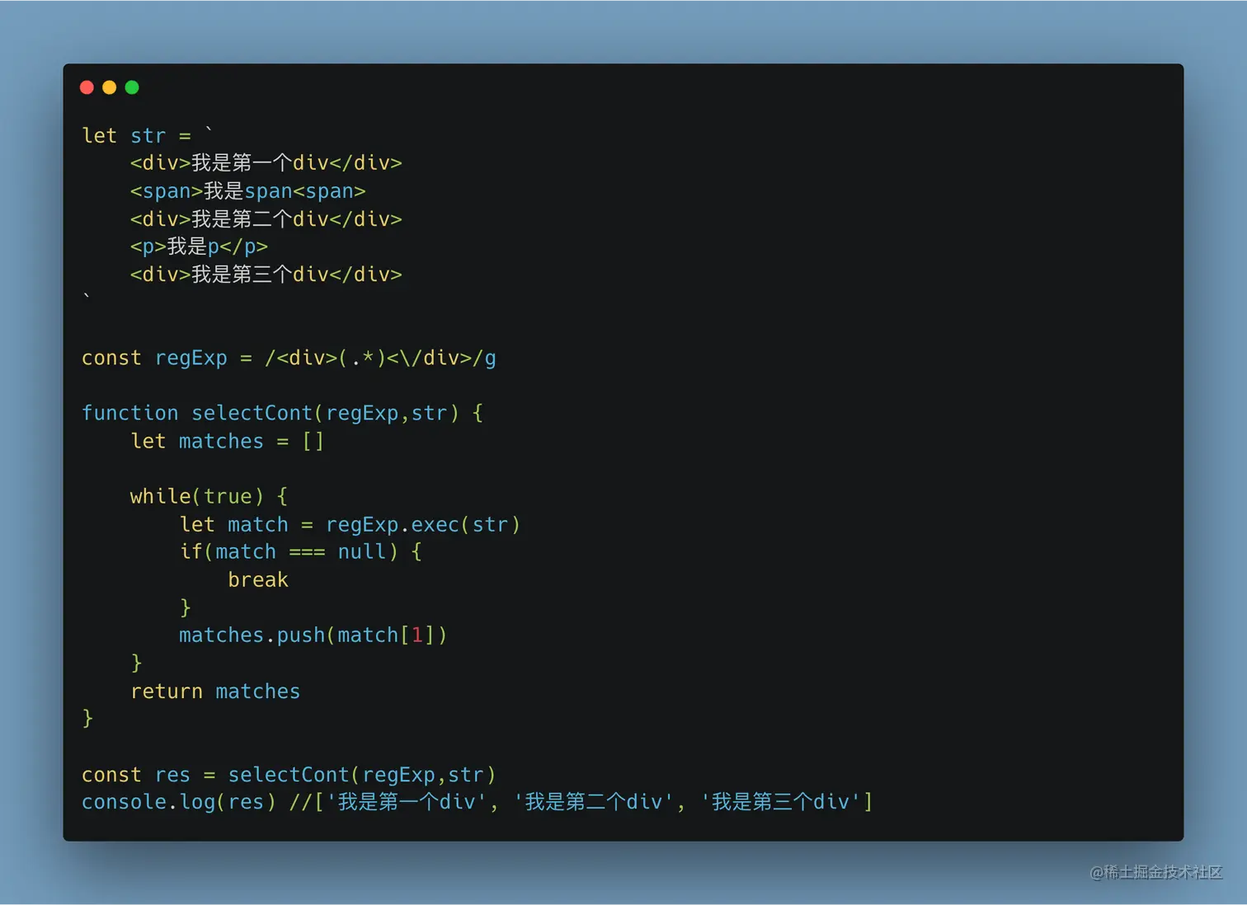
Task: Click the line 'if(match === null) {'
Action: point(301,551)
